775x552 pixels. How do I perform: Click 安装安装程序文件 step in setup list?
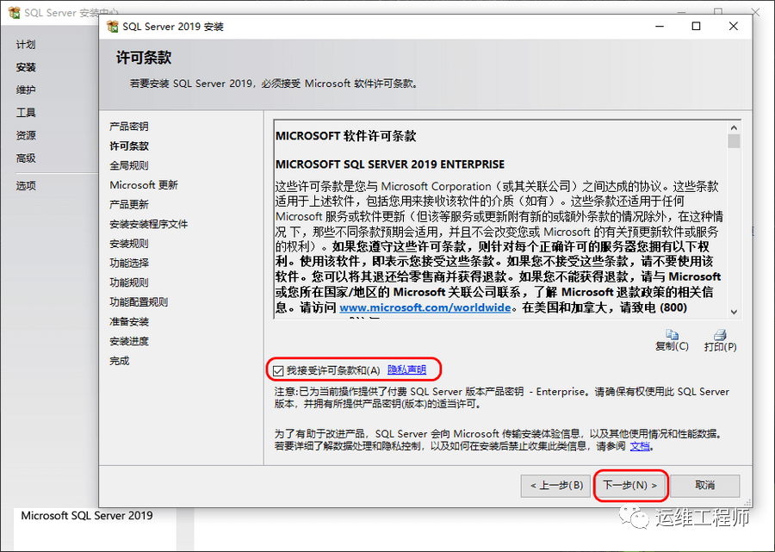[149, 224]
